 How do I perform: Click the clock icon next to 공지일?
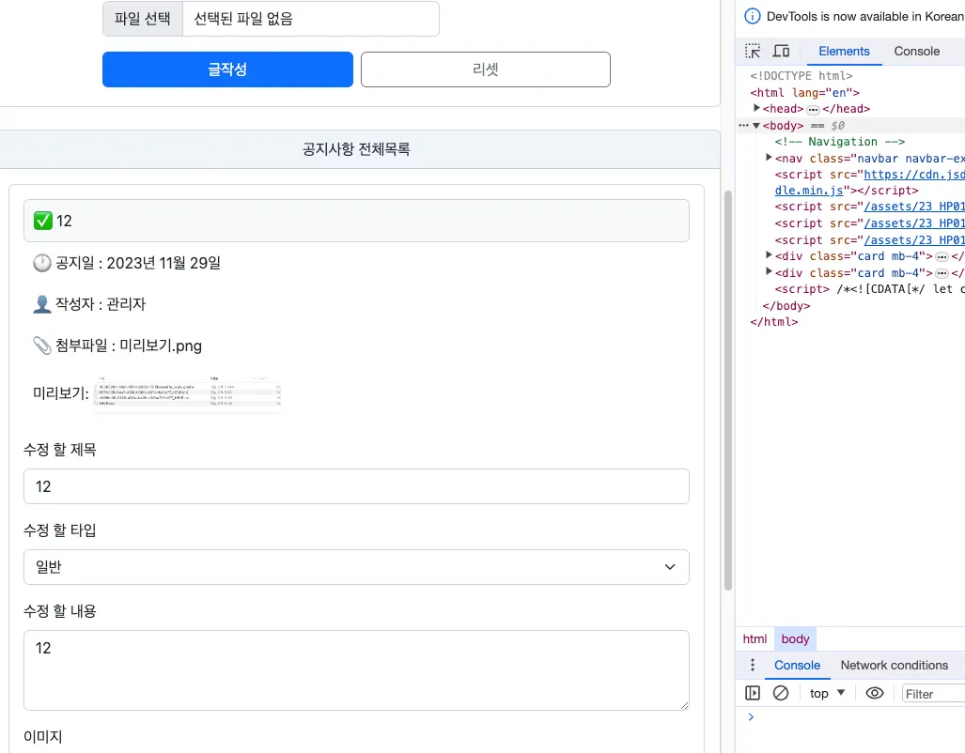click(42, 263)
